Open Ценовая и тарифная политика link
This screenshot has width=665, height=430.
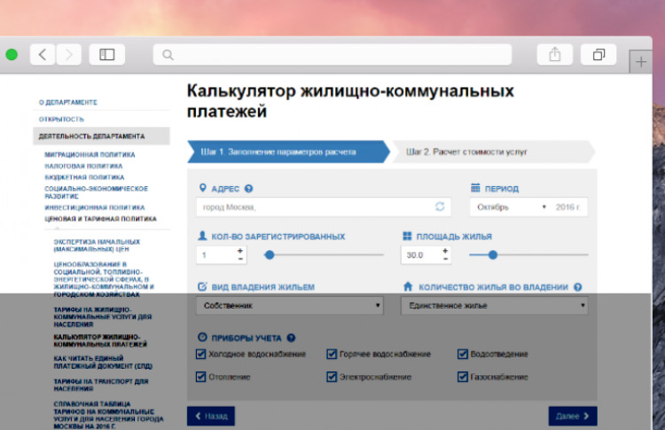coord(100,219)
